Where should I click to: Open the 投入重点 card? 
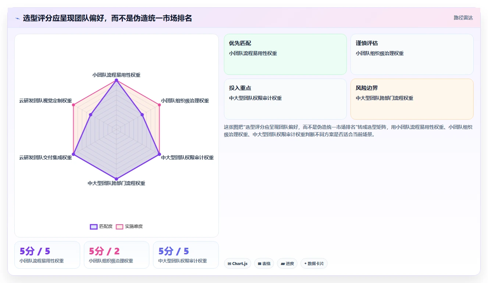pyautogui.click(x=285, y=99)
